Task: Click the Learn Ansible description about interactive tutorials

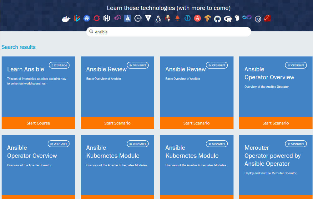Action: [37, 81]
